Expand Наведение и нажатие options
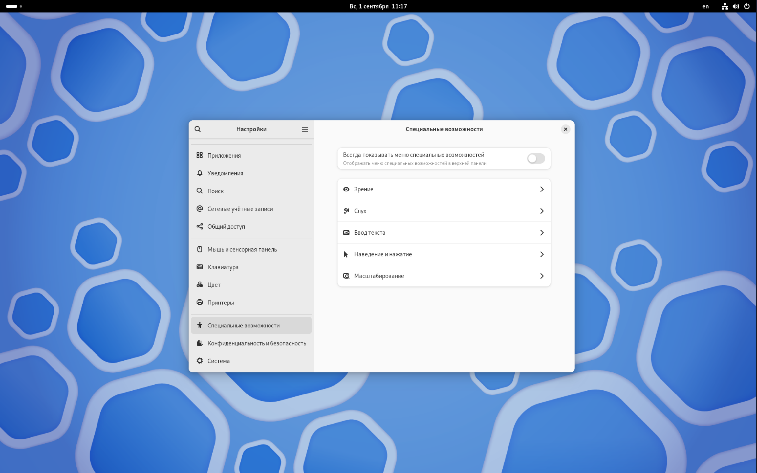This screenshot has height=473, width=757. [443, 254]
